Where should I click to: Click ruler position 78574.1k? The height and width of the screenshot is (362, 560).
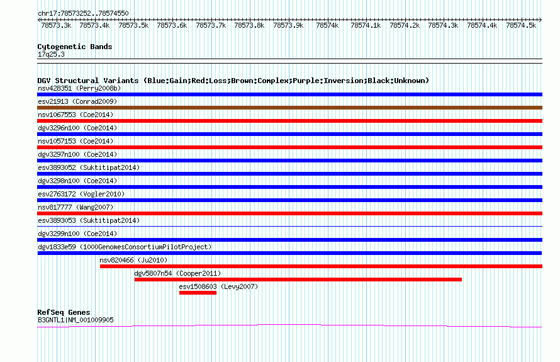366,25
